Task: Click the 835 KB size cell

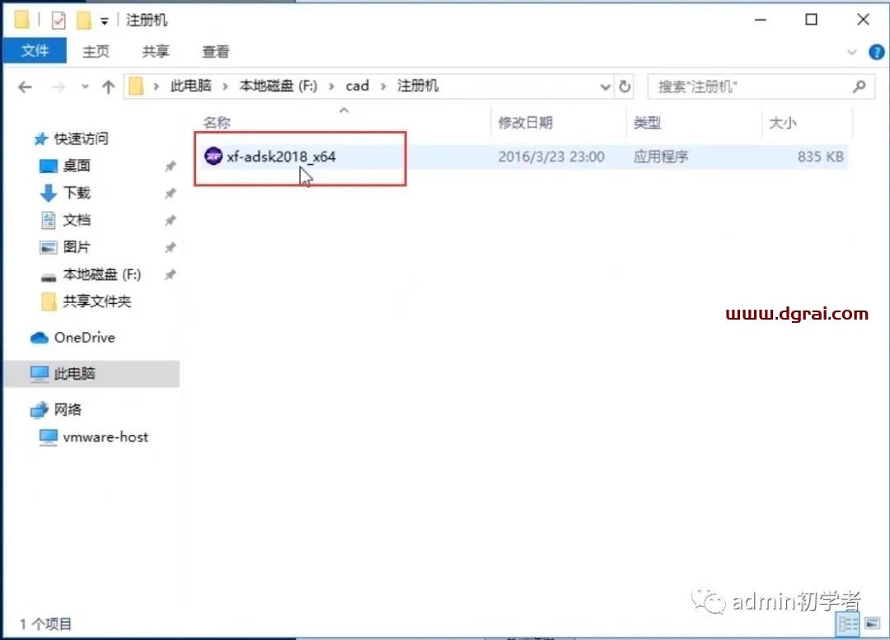Action: pyautogui.click(x=820, y=156)
